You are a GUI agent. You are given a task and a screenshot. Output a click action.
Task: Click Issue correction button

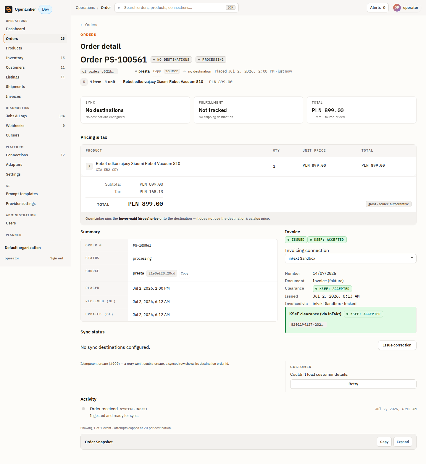pos(397,345)
